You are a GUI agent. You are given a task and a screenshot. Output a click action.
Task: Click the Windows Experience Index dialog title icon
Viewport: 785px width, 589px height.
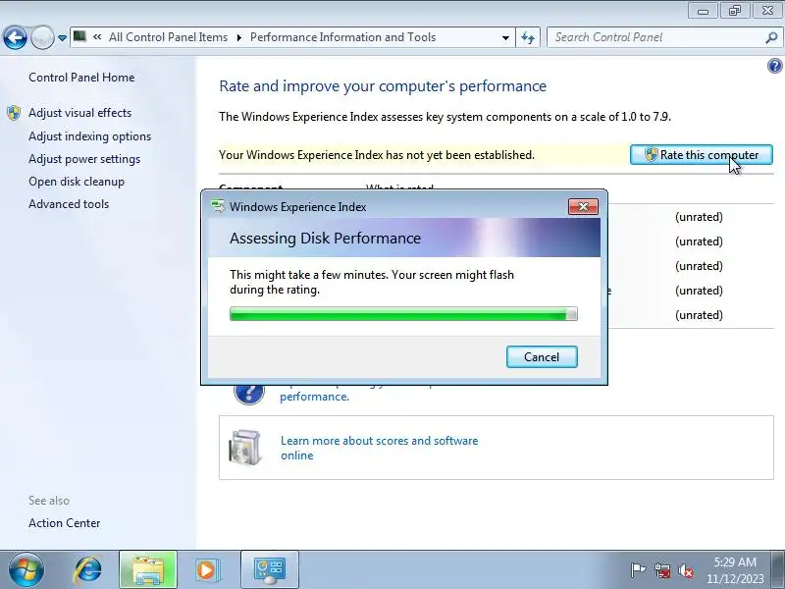(218, 206)
